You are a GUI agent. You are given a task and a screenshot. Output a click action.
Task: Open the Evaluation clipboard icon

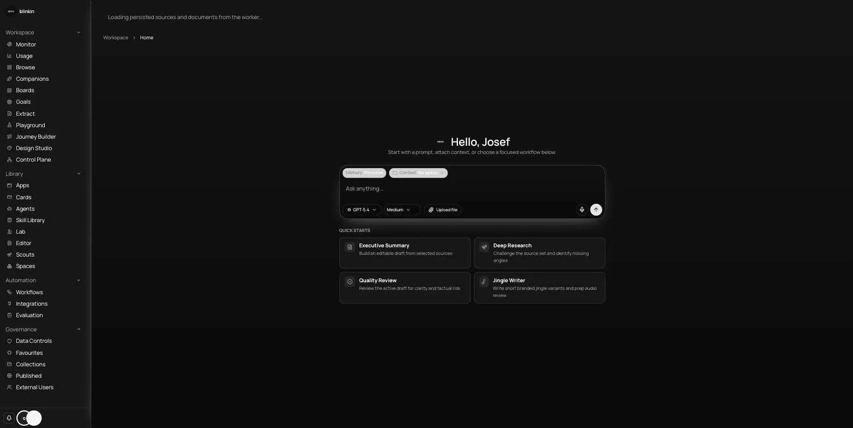[9, 315]
